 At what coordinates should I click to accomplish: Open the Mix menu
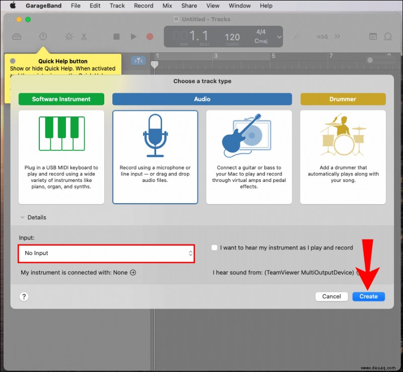point(167,6)
